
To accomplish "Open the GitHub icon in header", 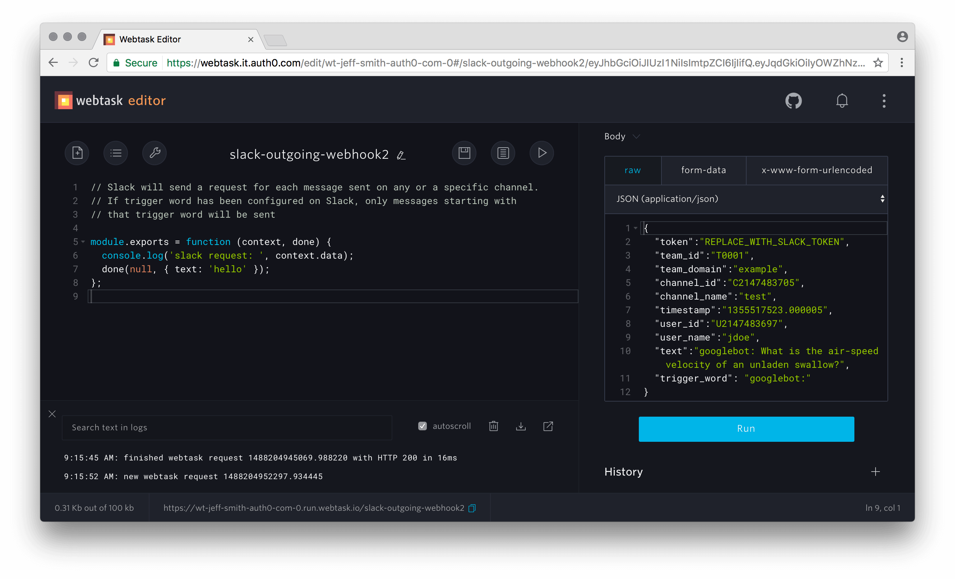I will 793,101.
